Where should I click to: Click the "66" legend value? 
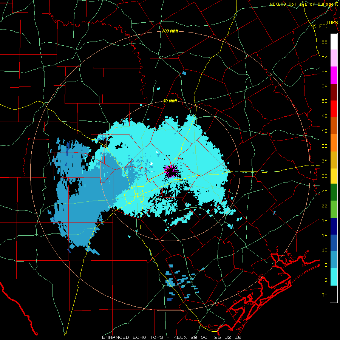coord(325,42)
